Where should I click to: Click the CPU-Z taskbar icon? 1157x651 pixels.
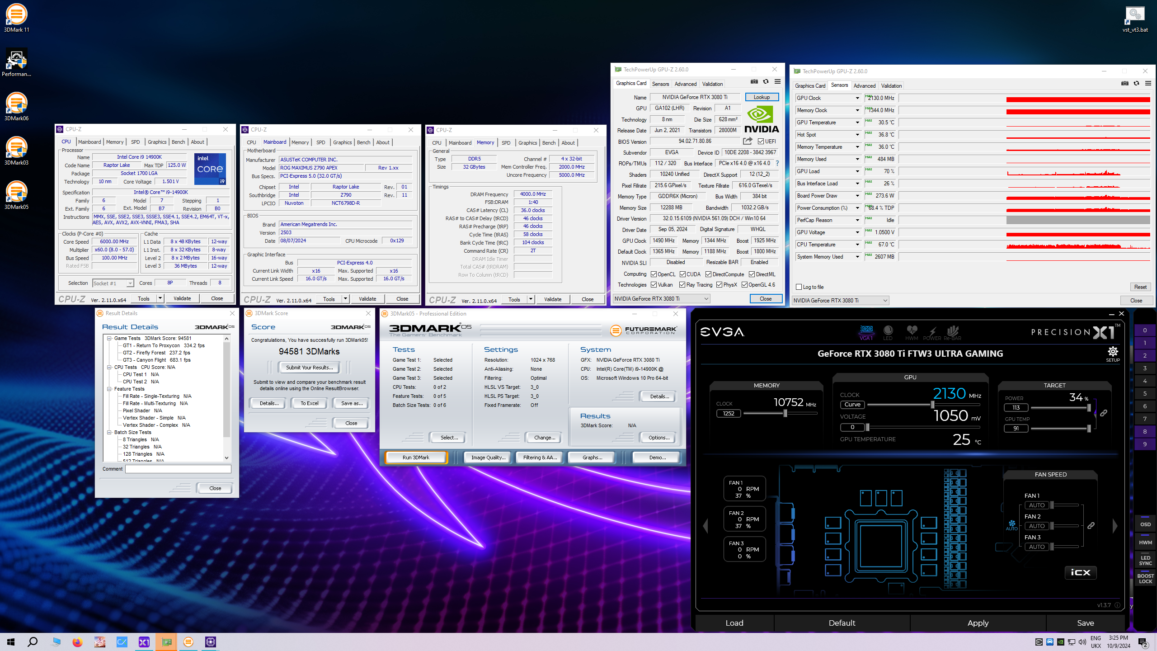[211, 642]
